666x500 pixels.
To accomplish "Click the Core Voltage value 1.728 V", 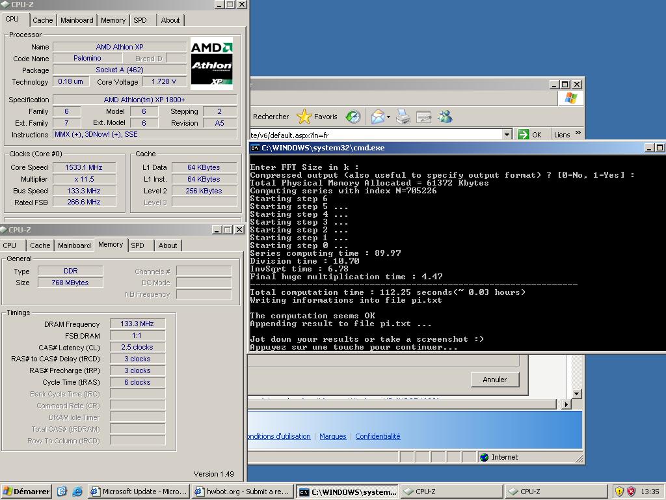I will coord(164,81).
